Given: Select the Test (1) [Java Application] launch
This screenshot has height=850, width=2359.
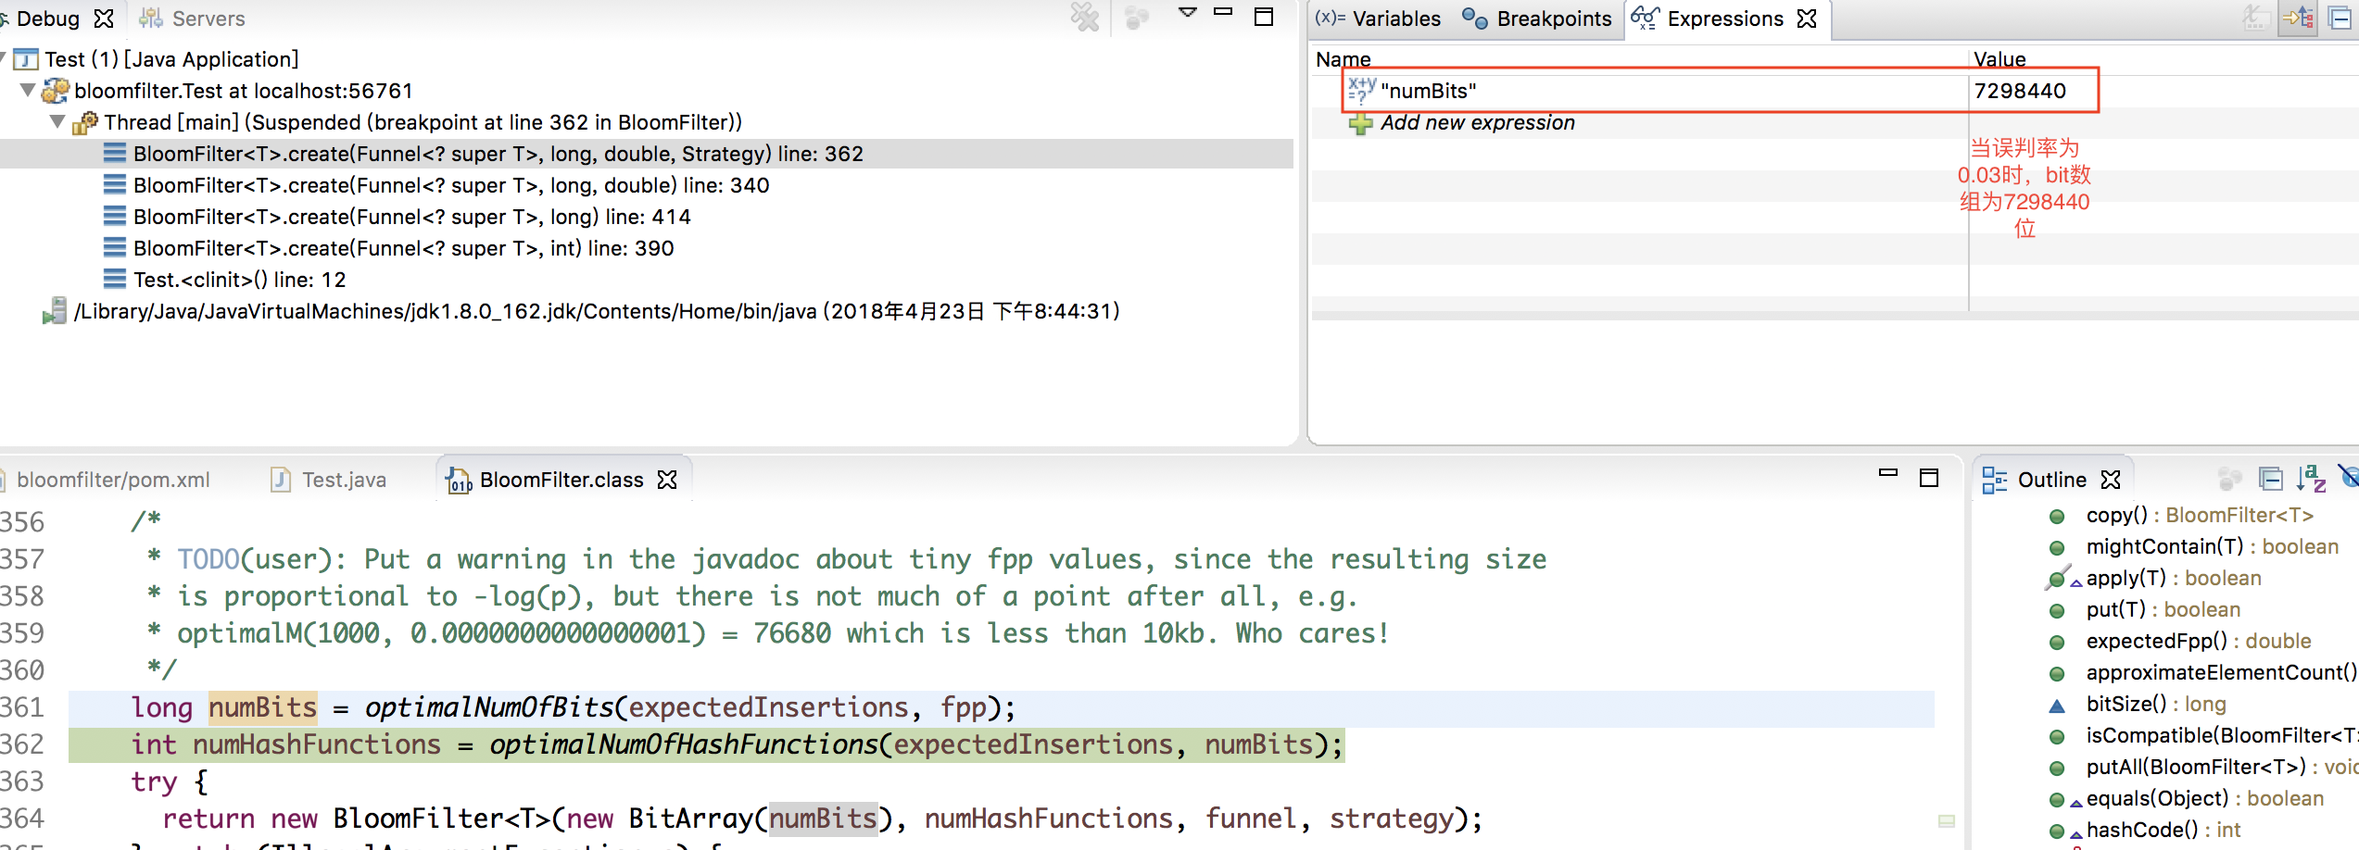Looking at the screenshot, I should click(x=171, y=59).
